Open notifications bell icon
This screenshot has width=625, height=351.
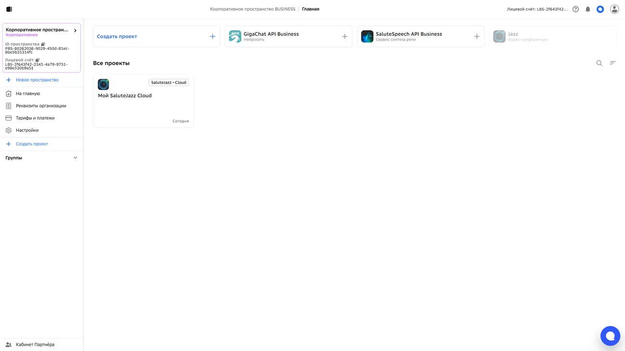click(x=587, y=9)
